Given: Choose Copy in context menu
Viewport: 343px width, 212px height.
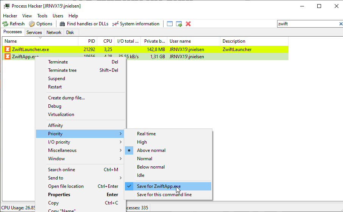Looking at the screenshot, I should pos(80,203).
